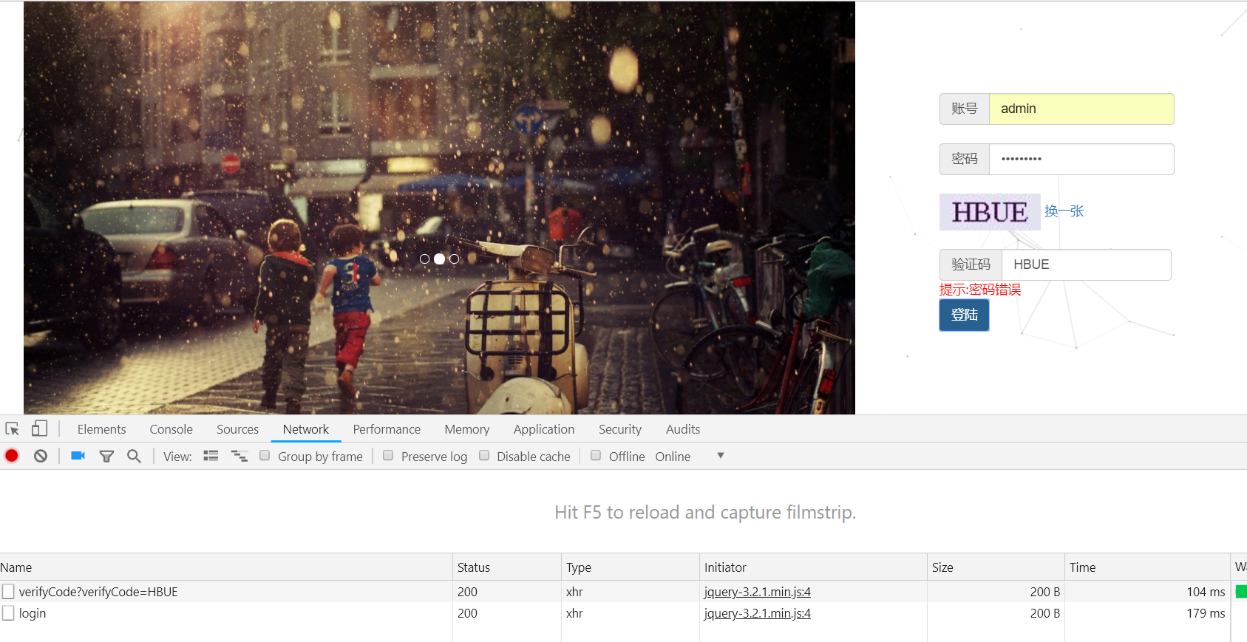The image size is (1247, 642).
Task: Enable Group by frame checkbox
Action: click(265, 455)
